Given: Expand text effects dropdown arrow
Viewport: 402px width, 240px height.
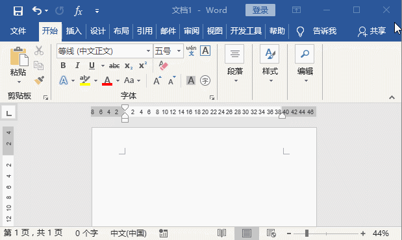Looking at the screenshot, I should (x=73, y=81).
